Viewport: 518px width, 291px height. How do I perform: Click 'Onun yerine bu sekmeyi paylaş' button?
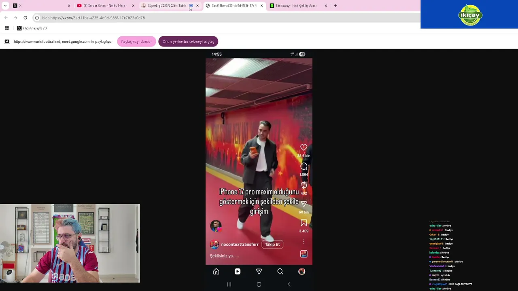click(188, 42)
